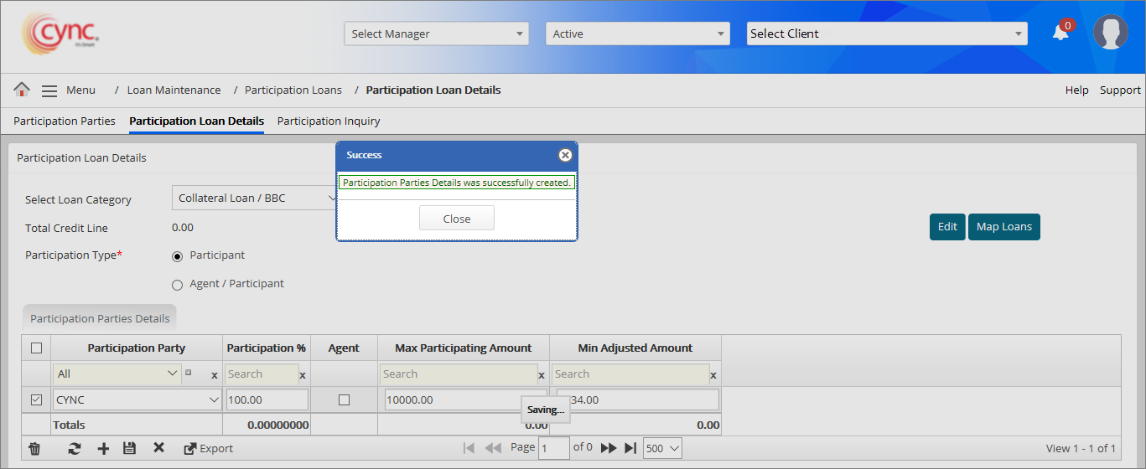Click the trash delete icon in grid footer
Screen dimensions: 1146x469
34,449
